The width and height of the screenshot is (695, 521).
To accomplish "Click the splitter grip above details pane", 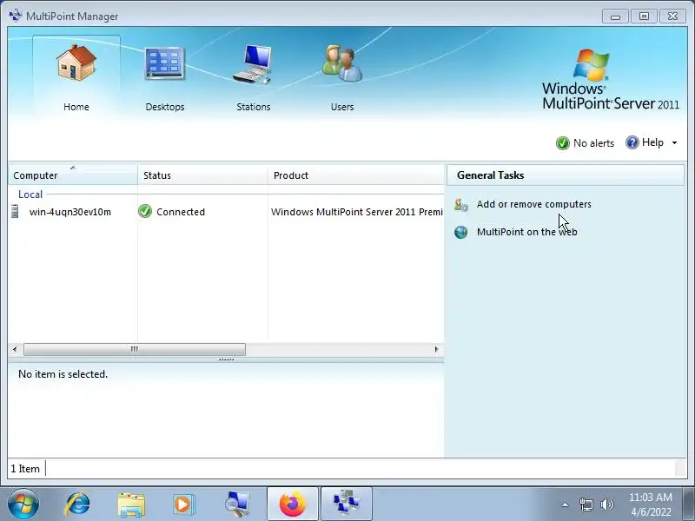I will point(226,359).
